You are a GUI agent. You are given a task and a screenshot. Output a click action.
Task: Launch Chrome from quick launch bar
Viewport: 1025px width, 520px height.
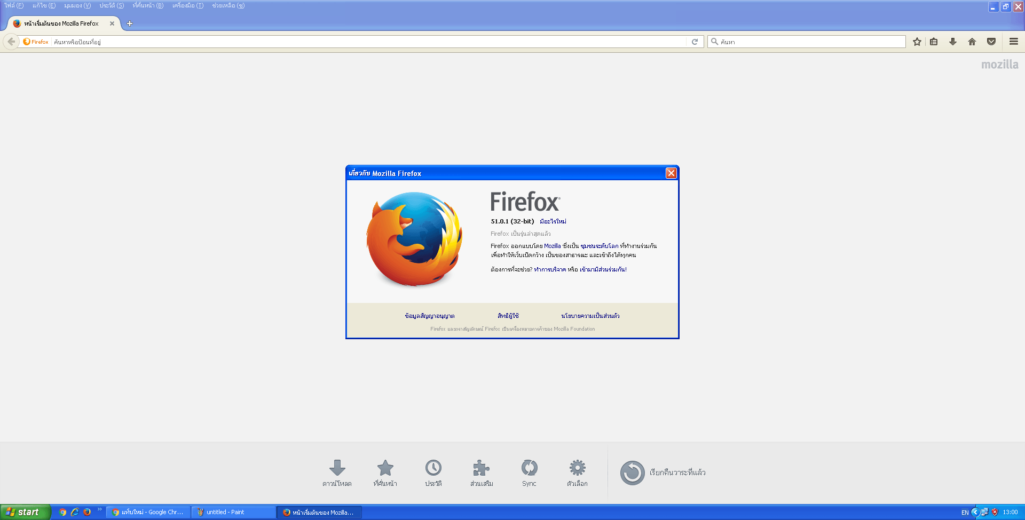tap(62, 512)
